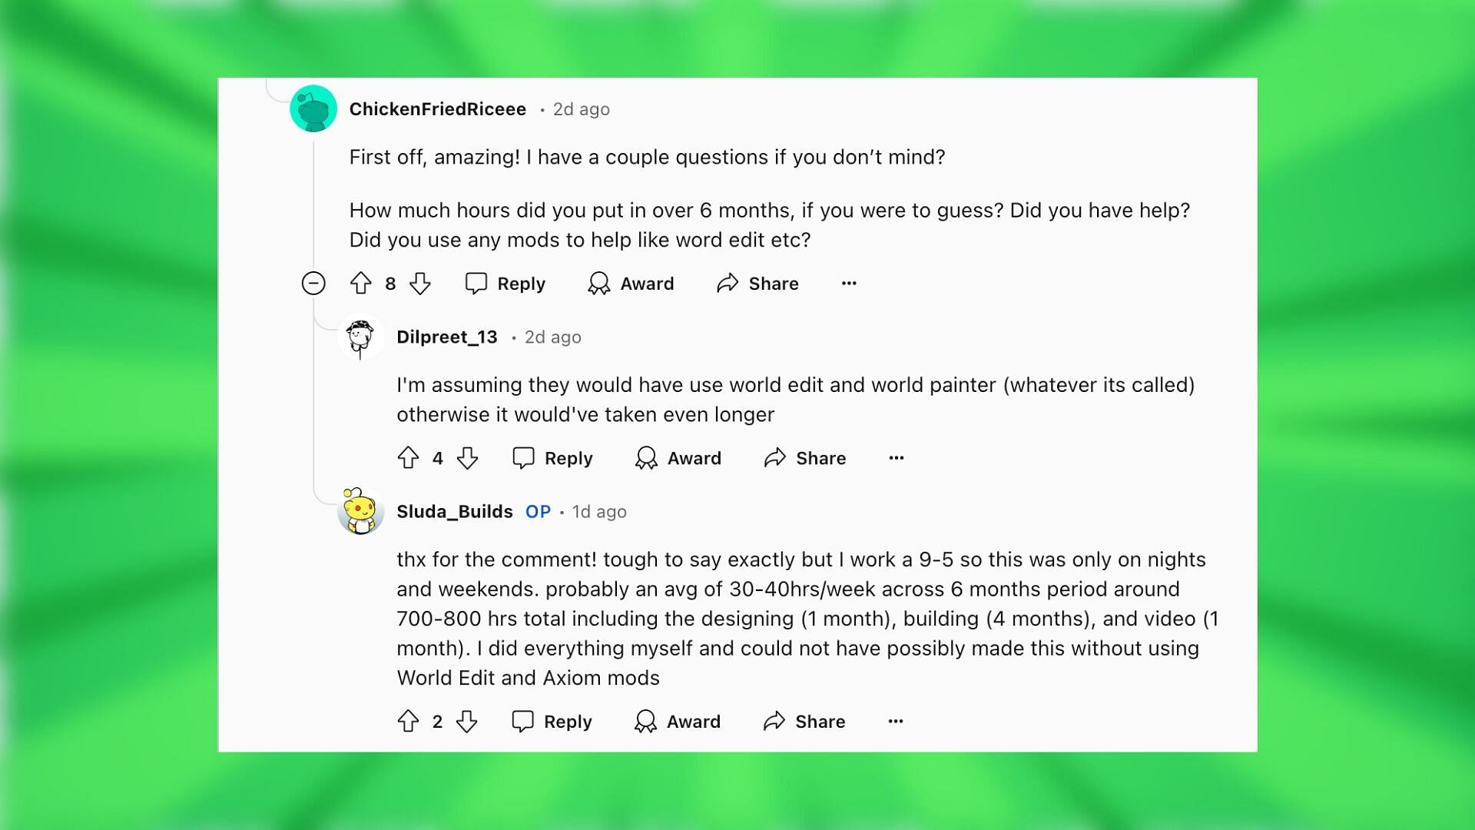
Task: Click the Share button on Dilpreet_13's comment
Action: coord(805,458)
